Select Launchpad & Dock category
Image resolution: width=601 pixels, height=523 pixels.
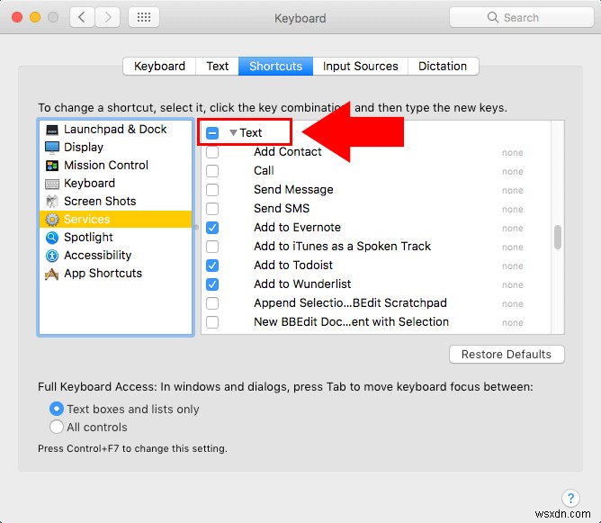pos(115,130)
